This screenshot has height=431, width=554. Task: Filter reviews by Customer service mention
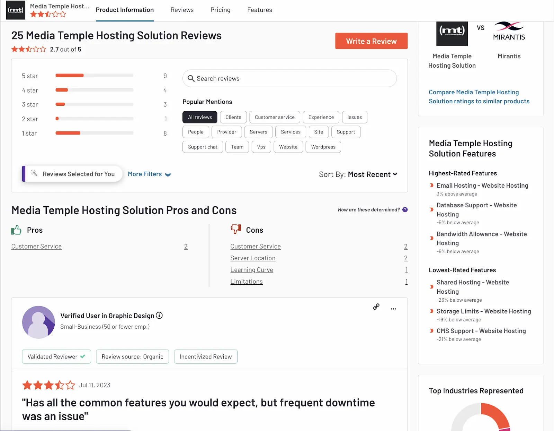click(x=275, y=117)
